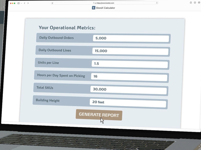Edit the Daily Outbound Orders field

(131, 39)
